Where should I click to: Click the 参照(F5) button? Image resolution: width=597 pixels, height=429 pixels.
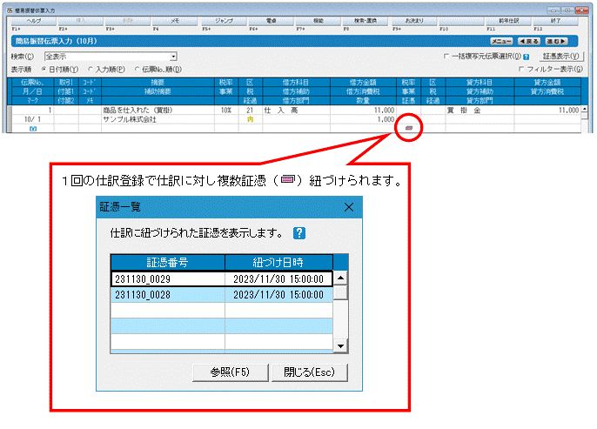[231, 372]
